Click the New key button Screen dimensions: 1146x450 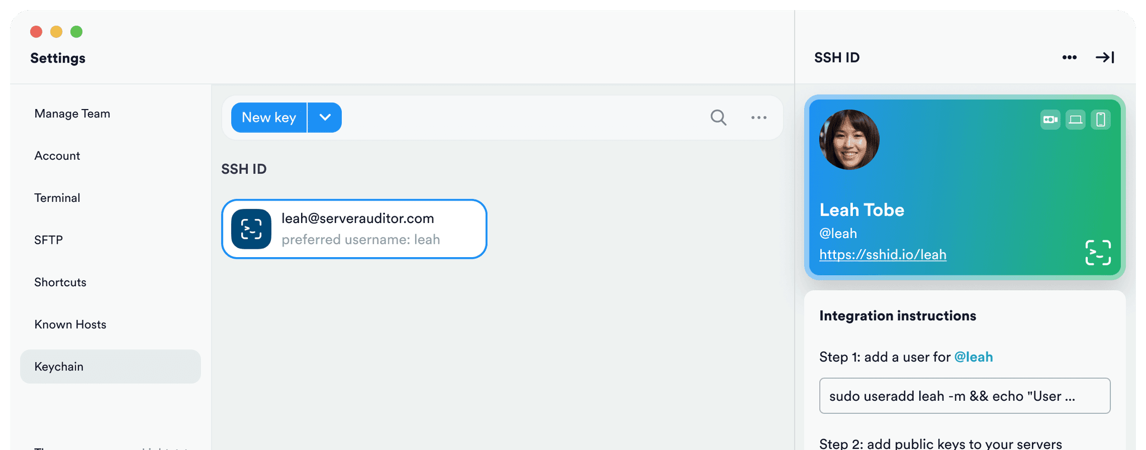click(x=269, y=117)
